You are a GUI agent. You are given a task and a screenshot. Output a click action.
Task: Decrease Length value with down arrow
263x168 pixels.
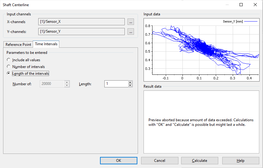130,86
